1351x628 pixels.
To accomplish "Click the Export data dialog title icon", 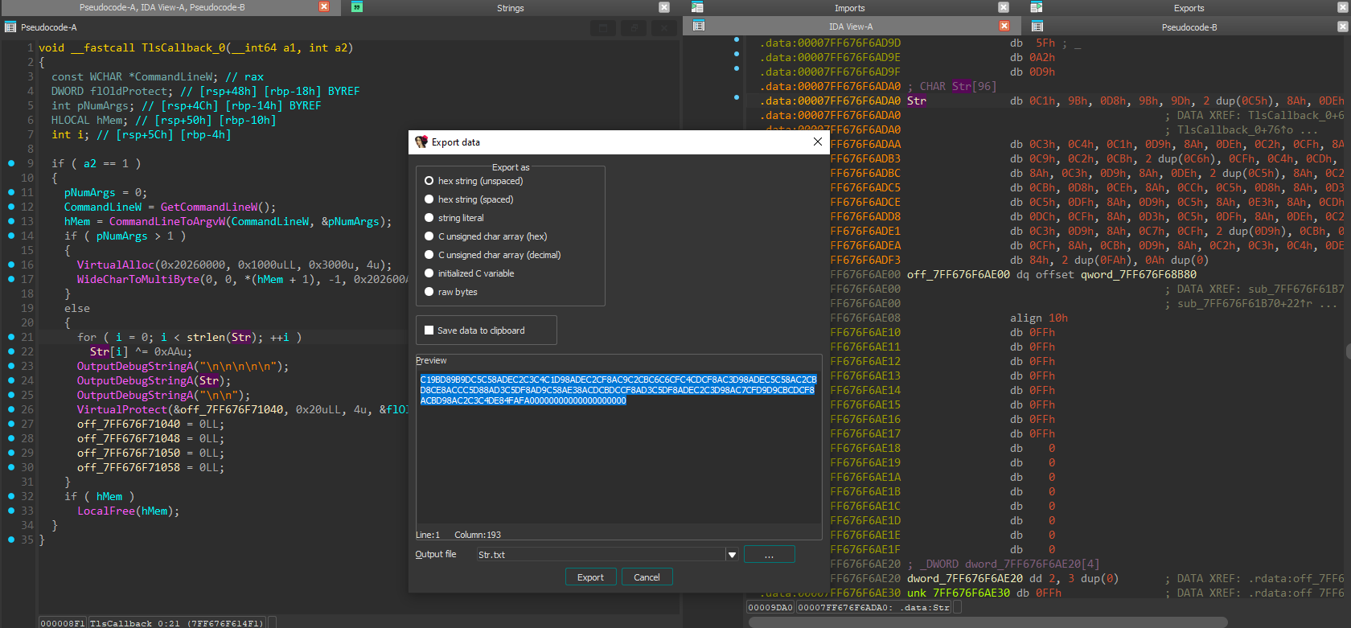I will 421,142.
